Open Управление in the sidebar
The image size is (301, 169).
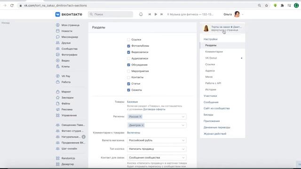click(69, 115)
